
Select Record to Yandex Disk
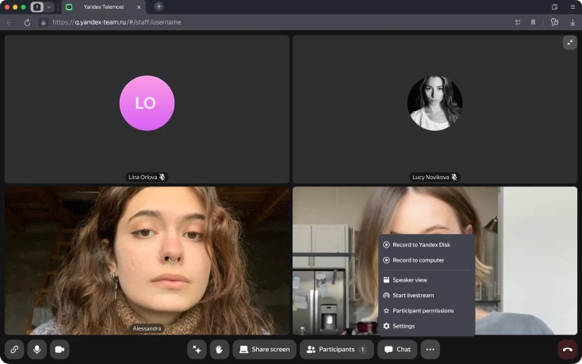[x=427, y=244]
